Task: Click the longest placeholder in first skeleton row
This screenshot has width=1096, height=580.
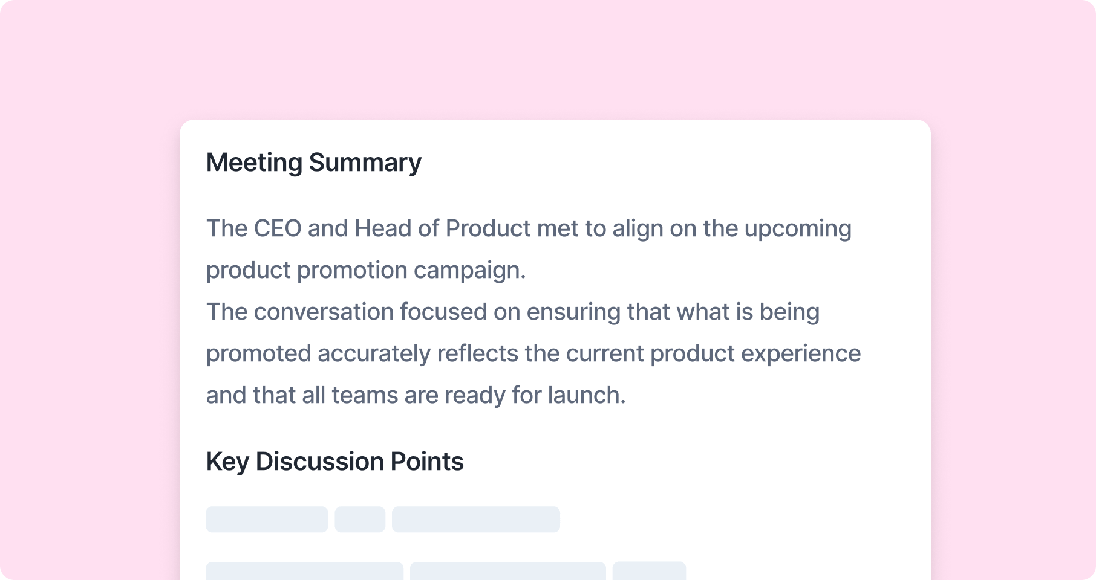Action: tap(476, 520)
